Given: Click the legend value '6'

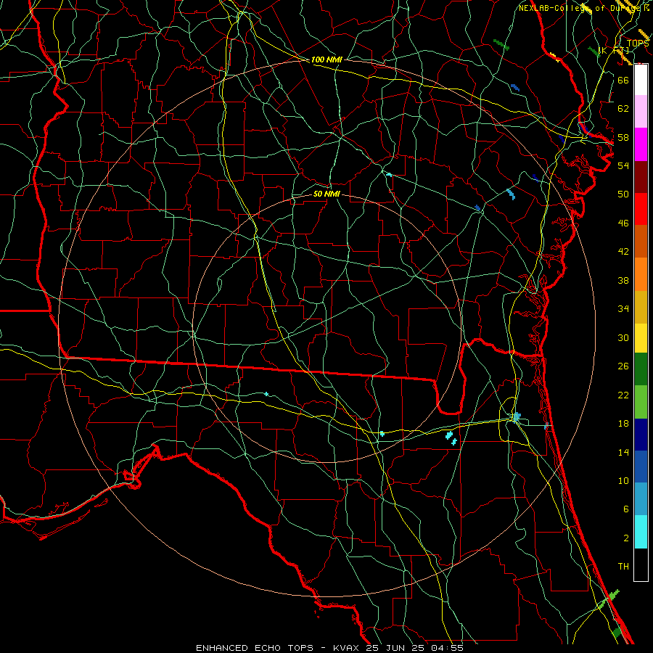Looking at the screenshot, I should 625,509.
